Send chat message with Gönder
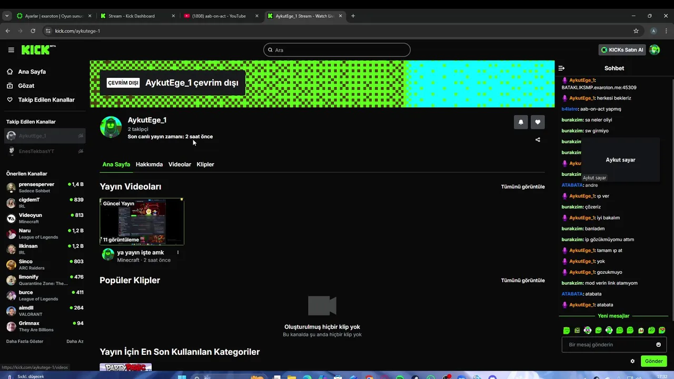The image size is (674, 379). click(x=653, y=361)
